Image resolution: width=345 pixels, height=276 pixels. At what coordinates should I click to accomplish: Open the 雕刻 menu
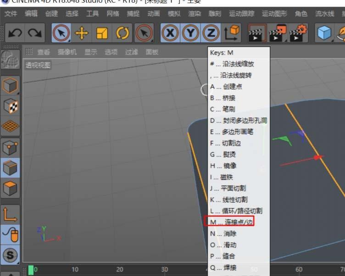215,14
